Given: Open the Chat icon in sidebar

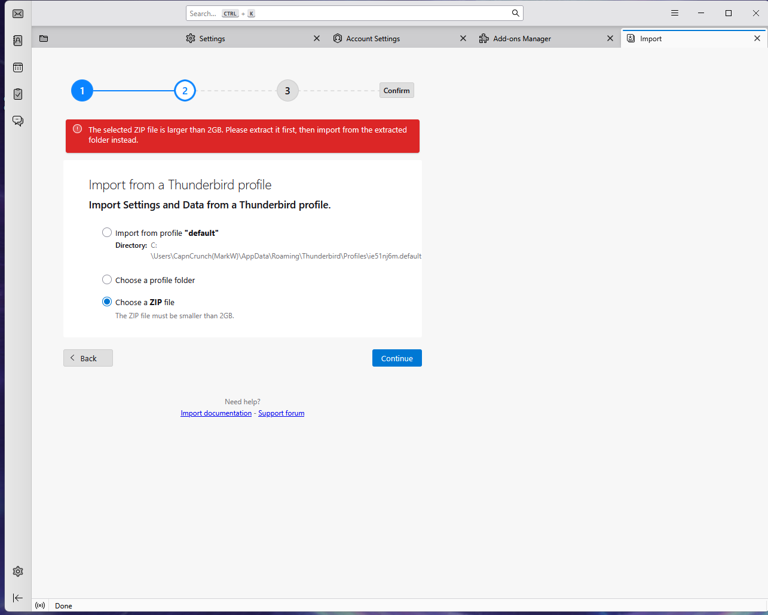Looking at the screenshot, I should click(18, 121).
